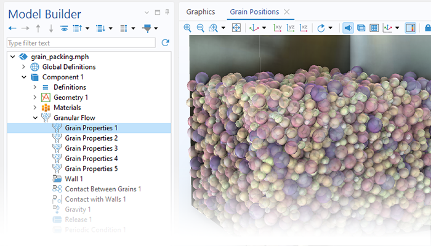Click the Zoom In icon
The image size is (431, 246).
tap(188, 28)
